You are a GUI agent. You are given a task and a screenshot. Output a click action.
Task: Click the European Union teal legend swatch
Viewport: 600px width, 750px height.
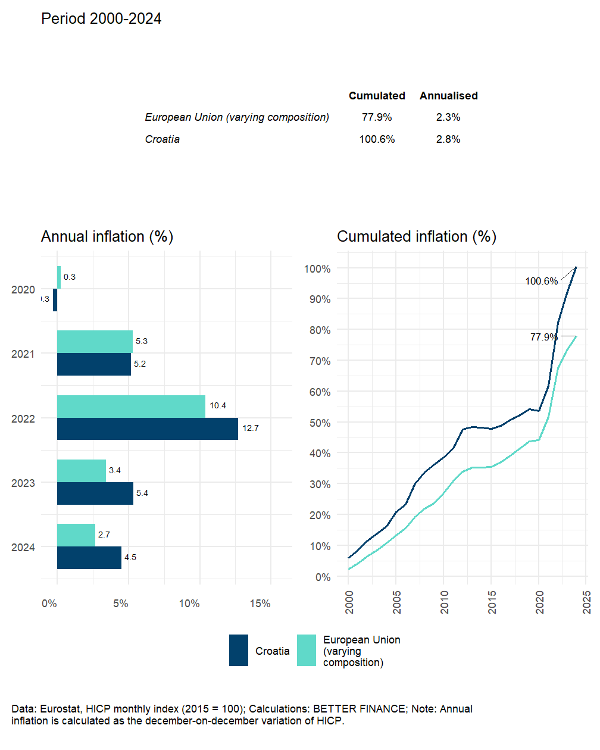(307, 650)
